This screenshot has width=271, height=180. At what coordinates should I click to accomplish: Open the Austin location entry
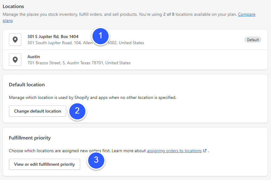click(x=33, y=57)
